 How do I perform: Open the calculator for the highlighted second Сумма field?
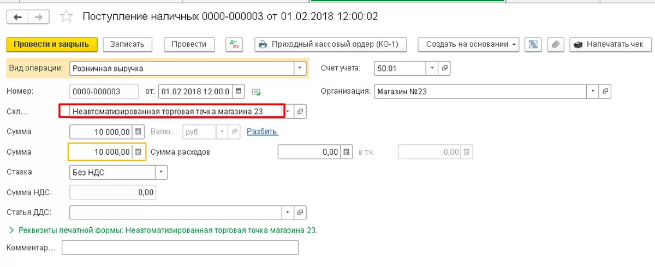point(138,152)
